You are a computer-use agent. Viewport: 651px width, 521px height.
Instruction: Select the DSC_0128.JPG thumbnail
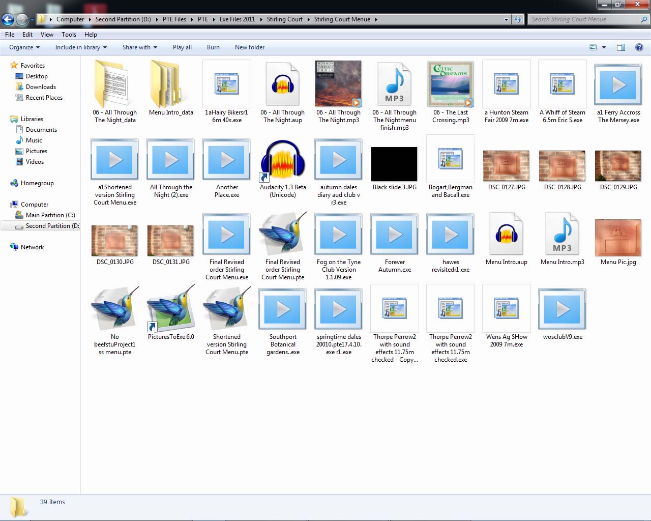coord(562,166)
